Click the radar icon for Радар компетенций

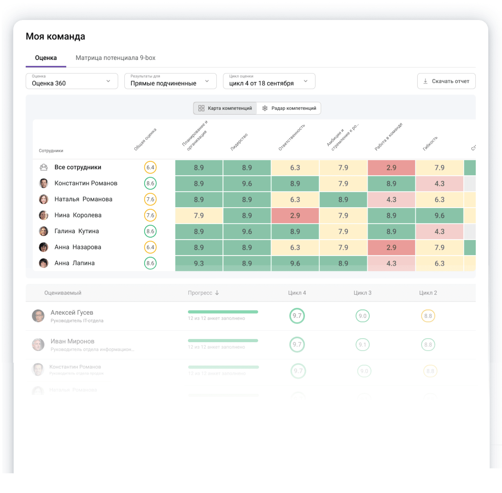[x=265, y=108]
